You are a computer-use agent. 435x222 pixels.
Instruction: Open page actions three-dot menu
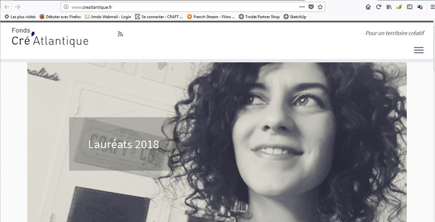point(302,7)
